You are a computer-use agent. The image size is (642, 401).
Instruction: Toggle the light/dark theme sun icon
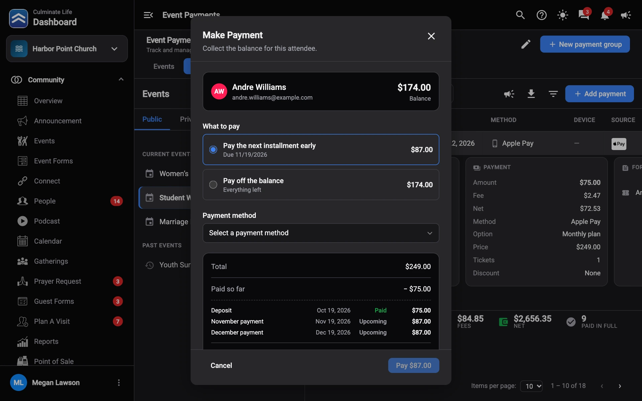click(x=562, y=15)
